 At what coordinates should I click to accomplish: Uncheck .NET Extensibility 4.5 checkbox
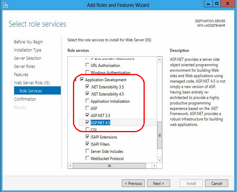(88, 94)
